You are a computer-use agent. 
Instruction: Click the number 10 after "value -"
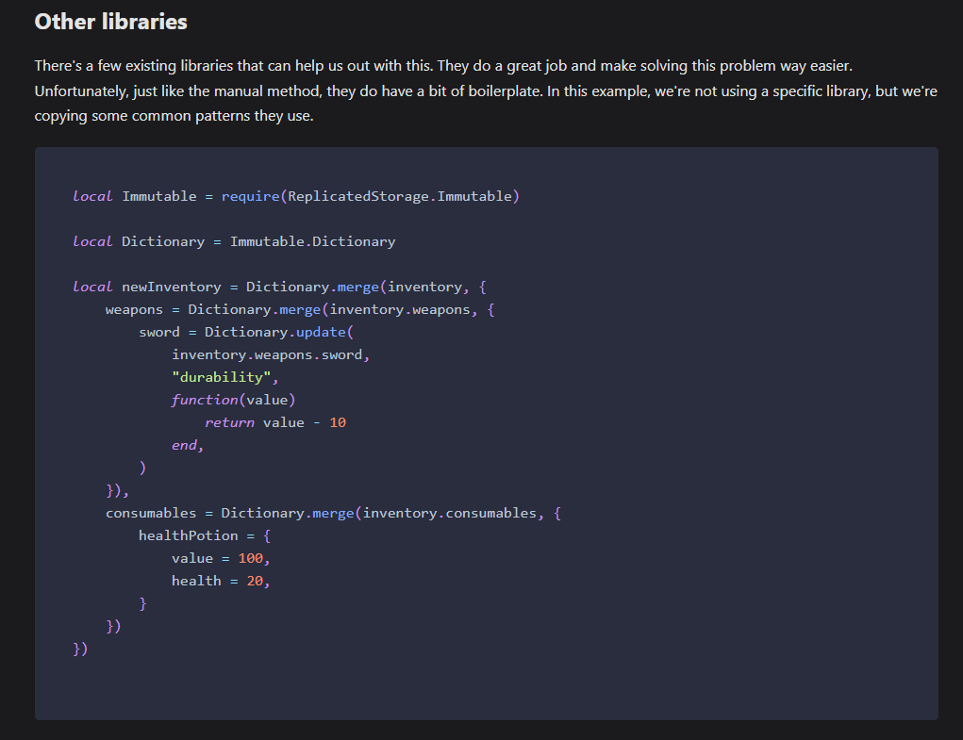(338, 422)
